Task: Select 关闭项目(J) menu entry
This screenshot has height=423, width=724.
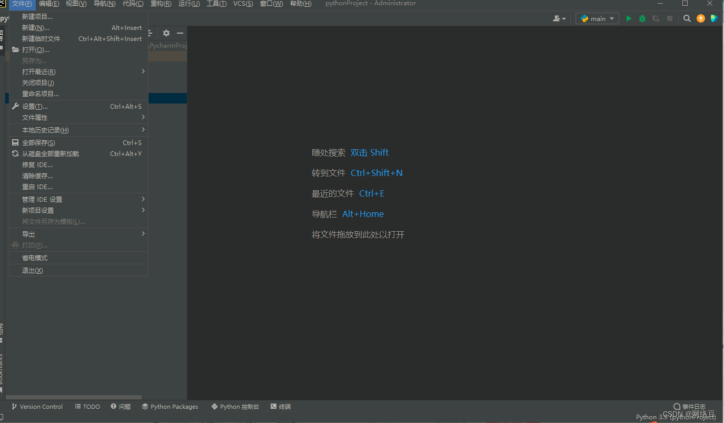Action: point(79,83)
